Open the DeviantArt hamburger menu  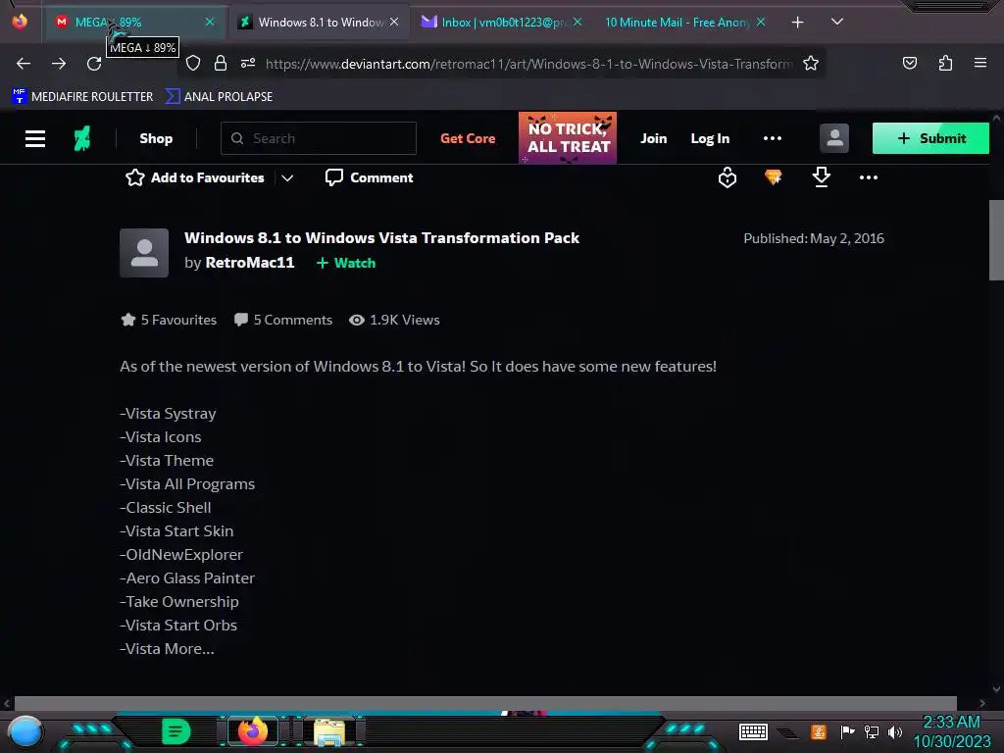click(35, 138)
